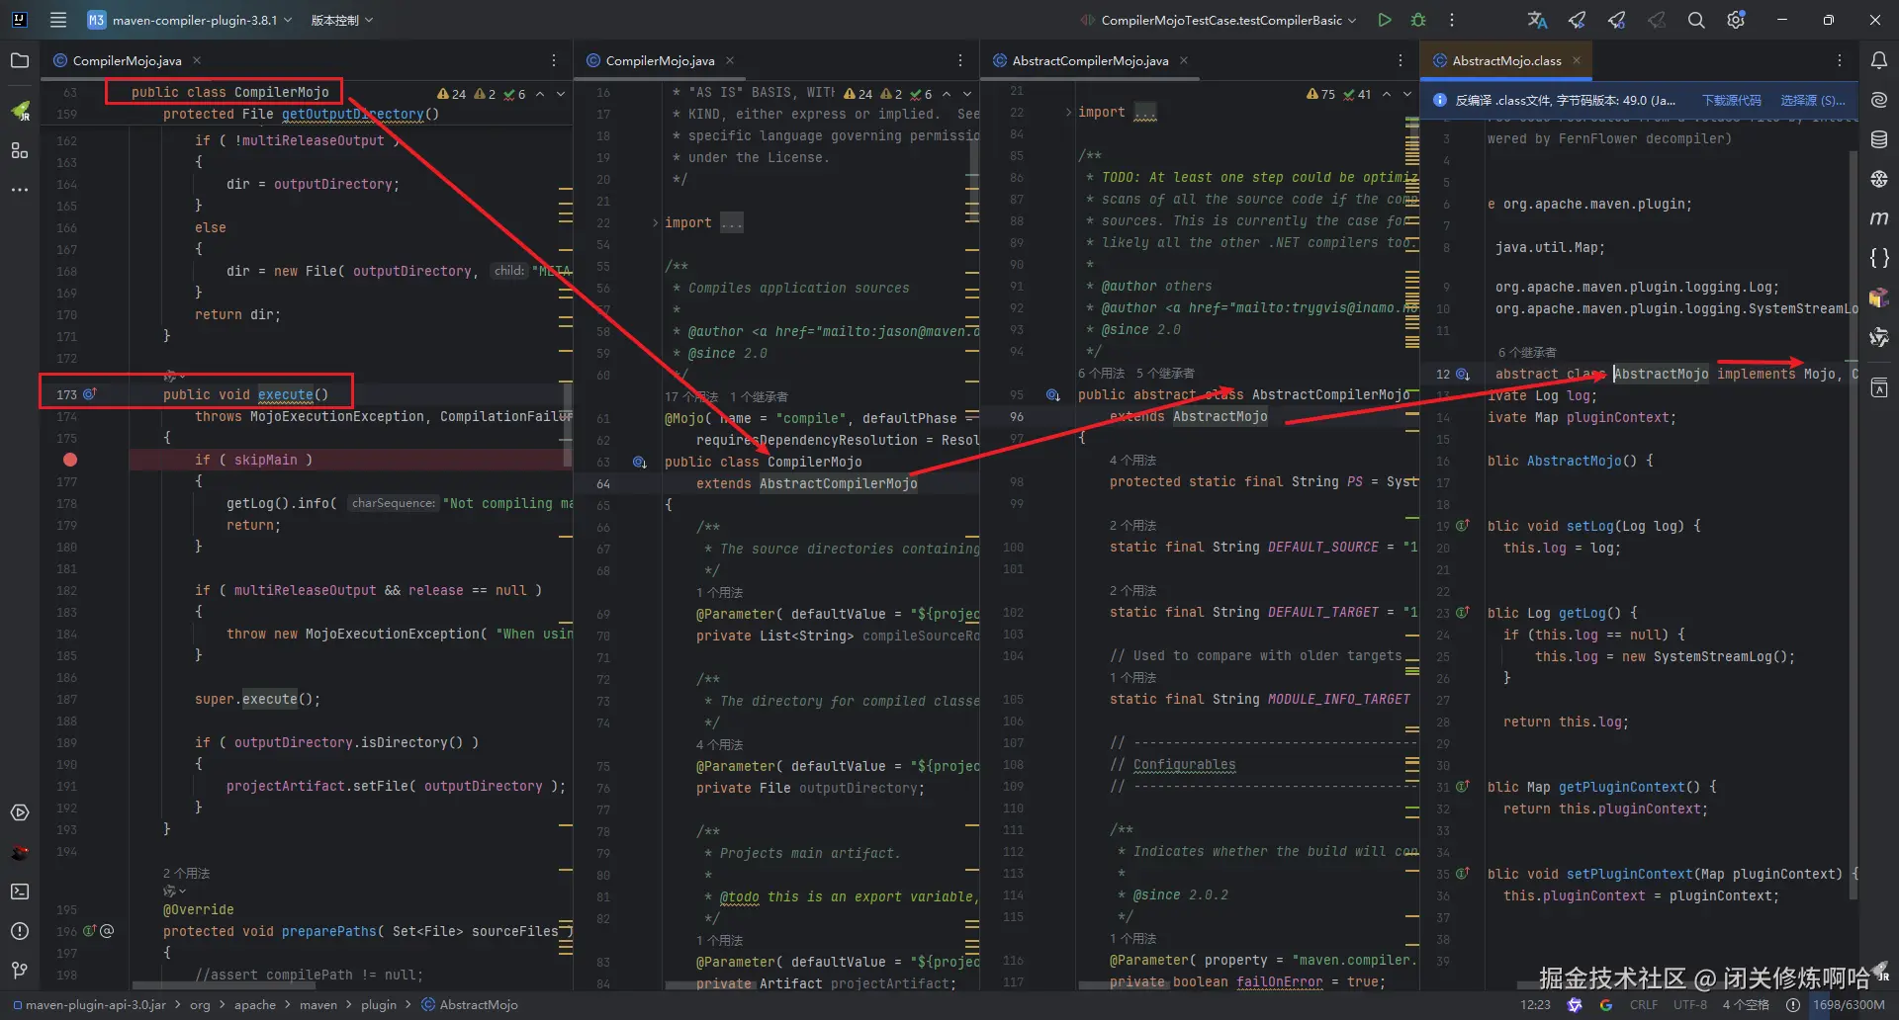Click the gutter icon beside AbstractMojo line 12

pos(1463,374)
